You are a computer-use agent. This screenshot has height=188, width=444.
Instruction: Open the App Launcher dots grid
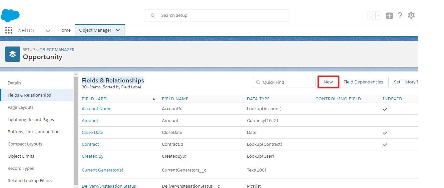(9, 30)
